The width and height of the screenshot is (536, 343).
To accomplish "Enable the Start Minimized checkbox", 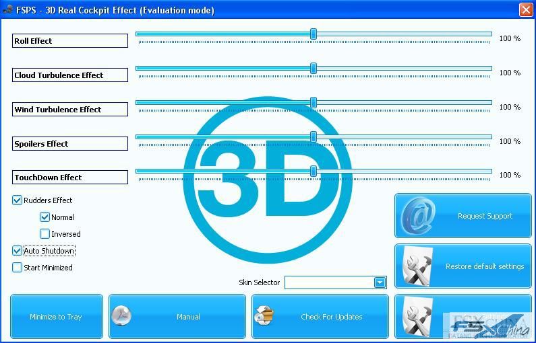I will 17,267.
